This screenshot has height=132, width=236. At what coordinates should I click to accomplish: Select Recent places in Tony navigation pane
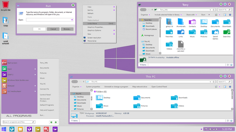point(150,29)
